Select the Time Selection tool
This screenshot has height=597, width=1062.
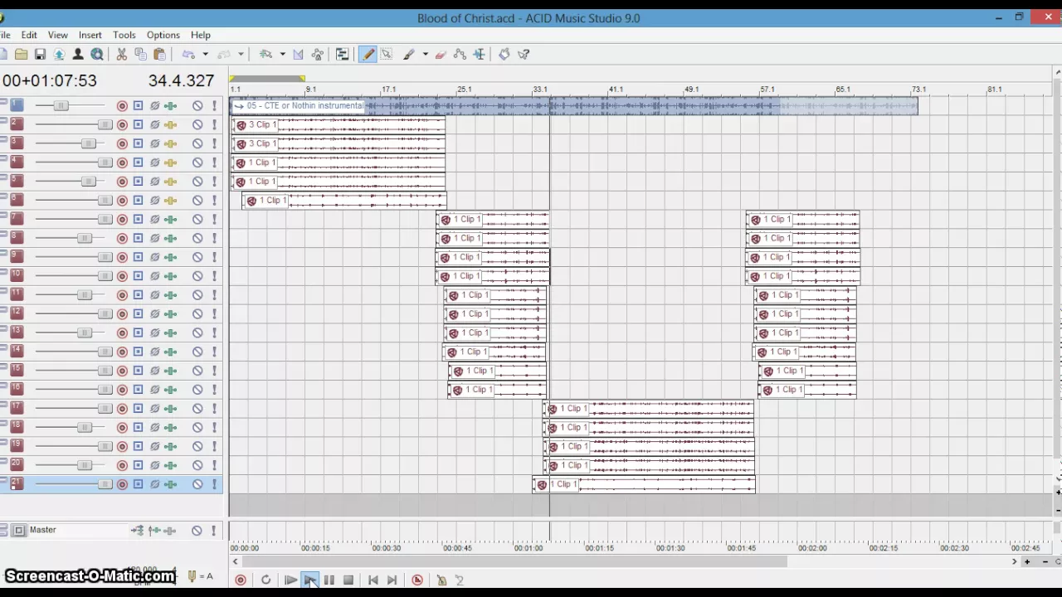coord(479,54)
